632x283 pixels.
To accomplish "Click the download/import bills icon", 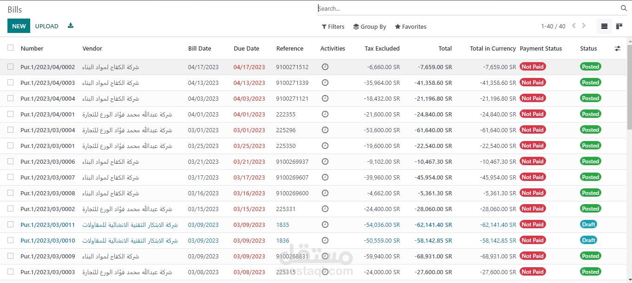I will pyautogui.click(x=71, y=26).
